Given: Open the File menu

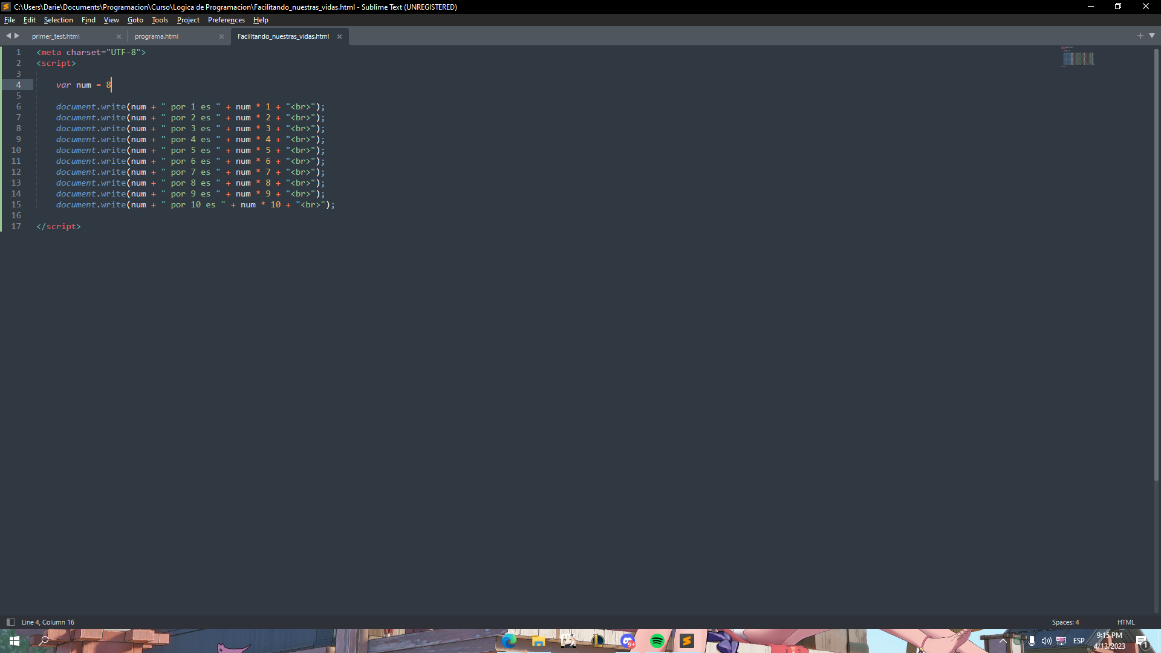Looking at the screenshot, I should tap(10, 20).
